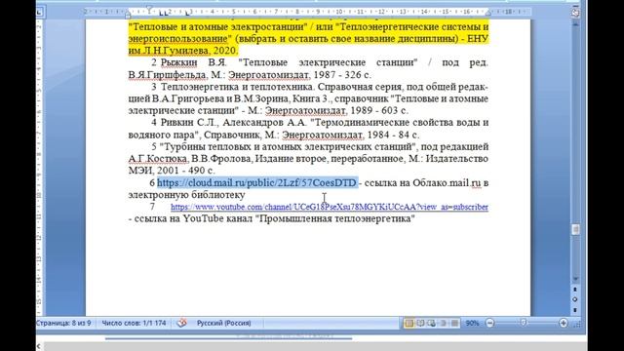
Task: Open the 90% zoom level dialog
Action: 472,323
